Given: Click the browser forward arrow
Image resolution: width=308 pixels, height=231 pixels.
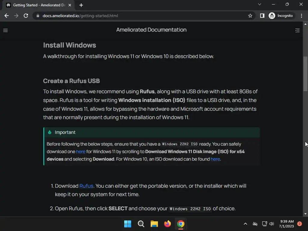Looking at the screenshot, I should (x=16, y=16).
